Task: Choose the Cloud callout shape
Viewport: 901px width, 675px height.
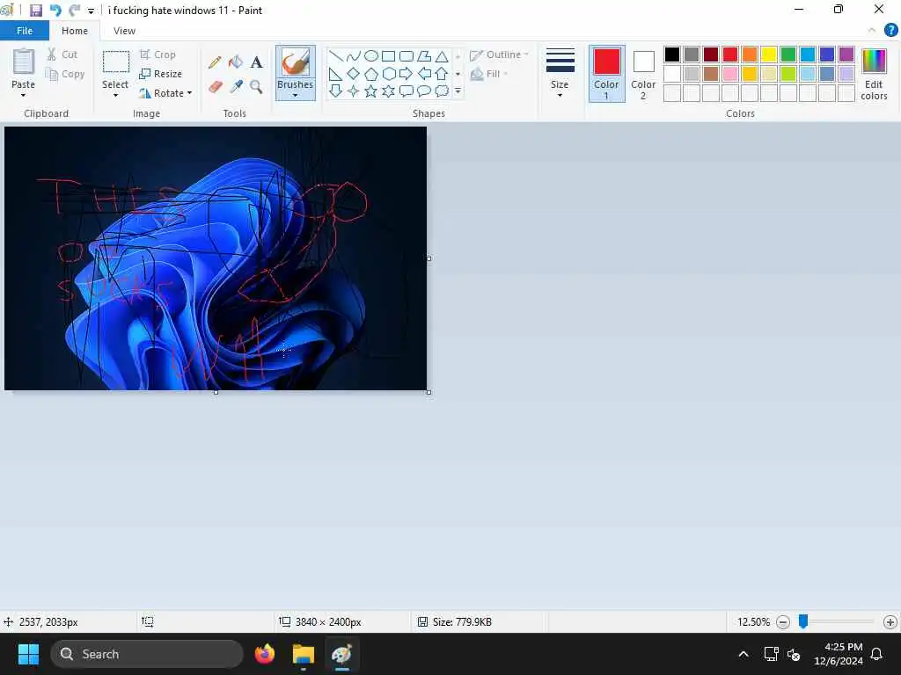Action: click(442, 91)
